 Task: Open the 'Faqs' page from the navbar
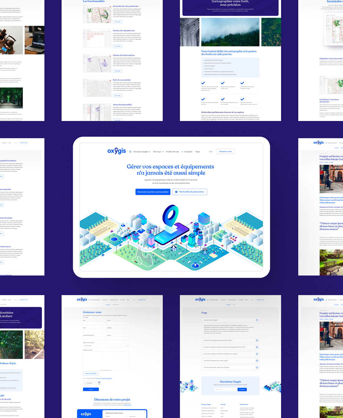click(198, 152)
